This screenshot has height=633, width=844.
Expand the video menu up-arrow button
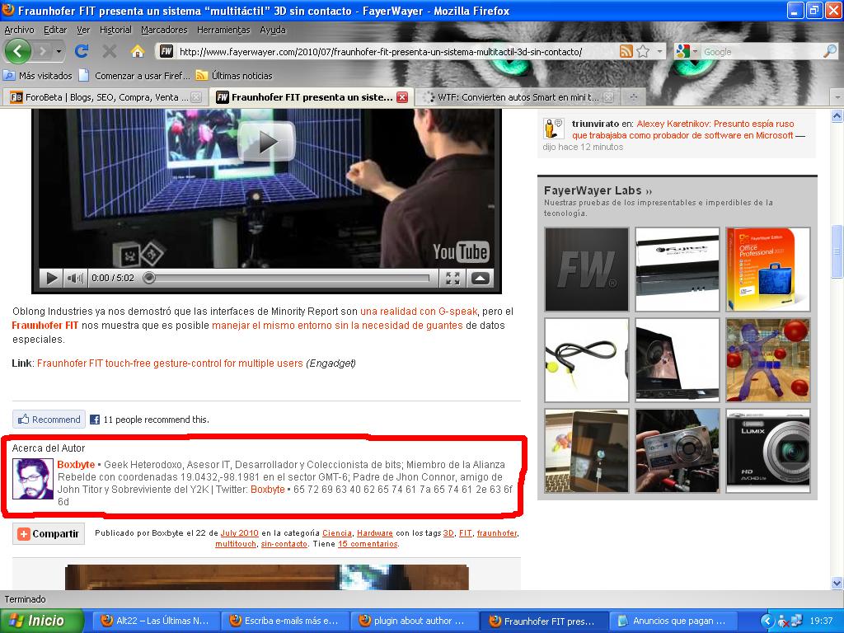481,278
